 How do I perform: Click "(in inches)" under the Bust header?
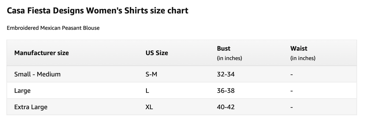pos(229,58)
